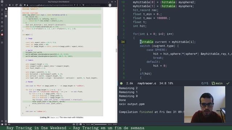
Task: Click the 2.6k file size in modeline
Action: (130, 83)
